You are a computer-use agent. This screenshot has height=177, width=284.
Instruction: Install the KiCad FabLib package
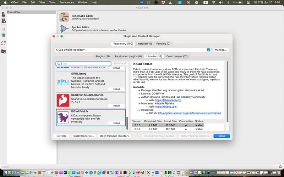116,123
